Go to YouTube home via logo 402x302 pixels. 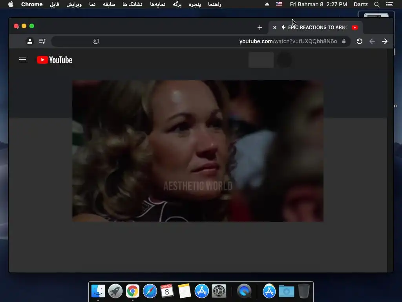[x=54, y=60]
